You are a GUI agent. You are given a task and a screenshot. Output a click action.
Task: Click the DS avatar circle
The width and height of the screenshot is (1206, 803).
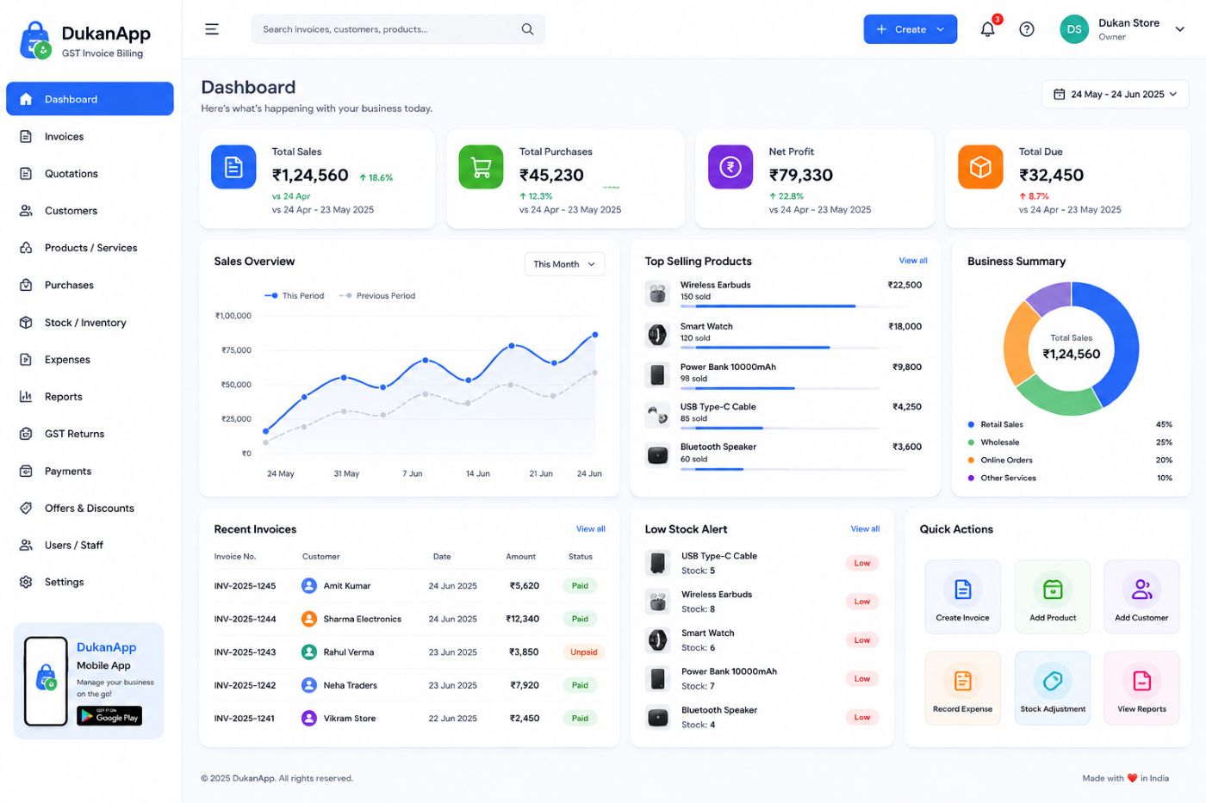coord(1074,29)
